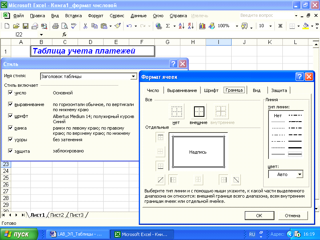The width and height of the screenshot is (320, 240).
Task: Toggle diagonal-down border button
Action: click(236, 180)
